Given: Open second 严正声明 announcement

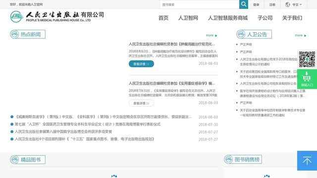Looking at the screenshot, I should 246,52.
